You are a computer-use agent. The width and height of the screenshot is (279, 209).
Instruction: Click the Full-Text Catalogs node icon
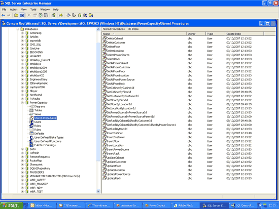point(31,145)
